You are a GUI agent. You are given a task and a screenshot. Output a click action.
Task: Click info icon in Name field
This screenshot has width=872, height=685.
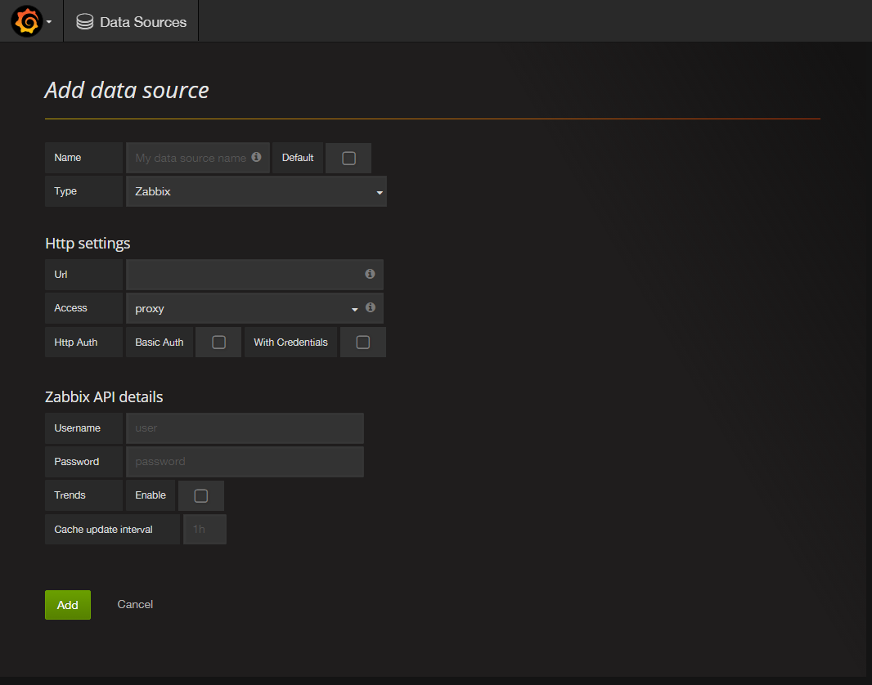(256, 157)
